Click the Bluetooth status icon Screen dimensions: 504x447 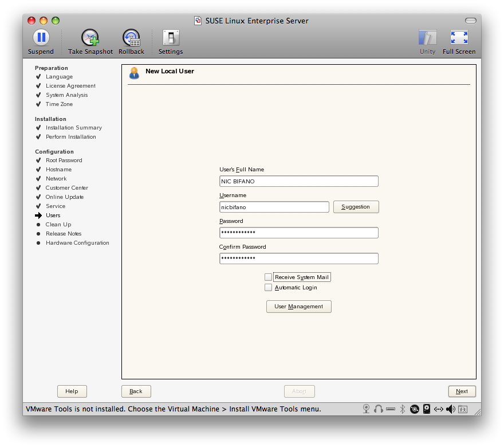point(403,409)
